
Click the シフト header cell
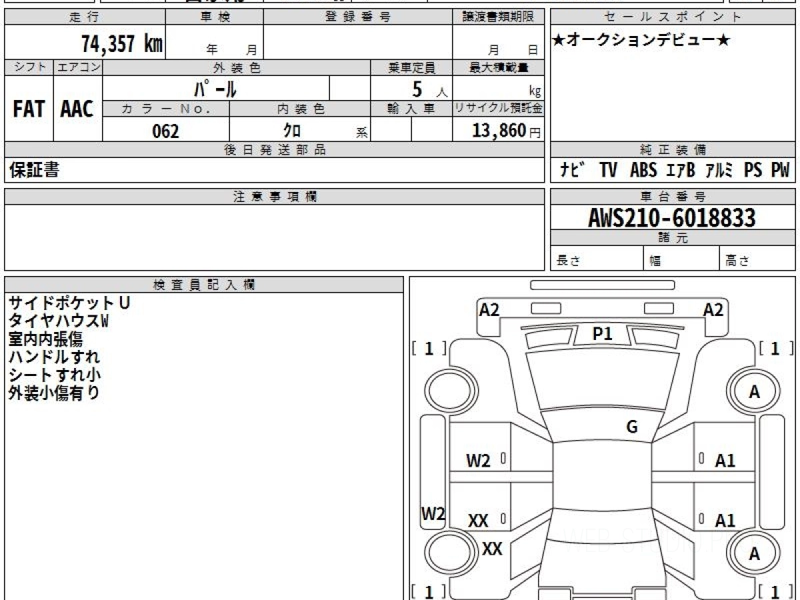(x=29, y=67)
